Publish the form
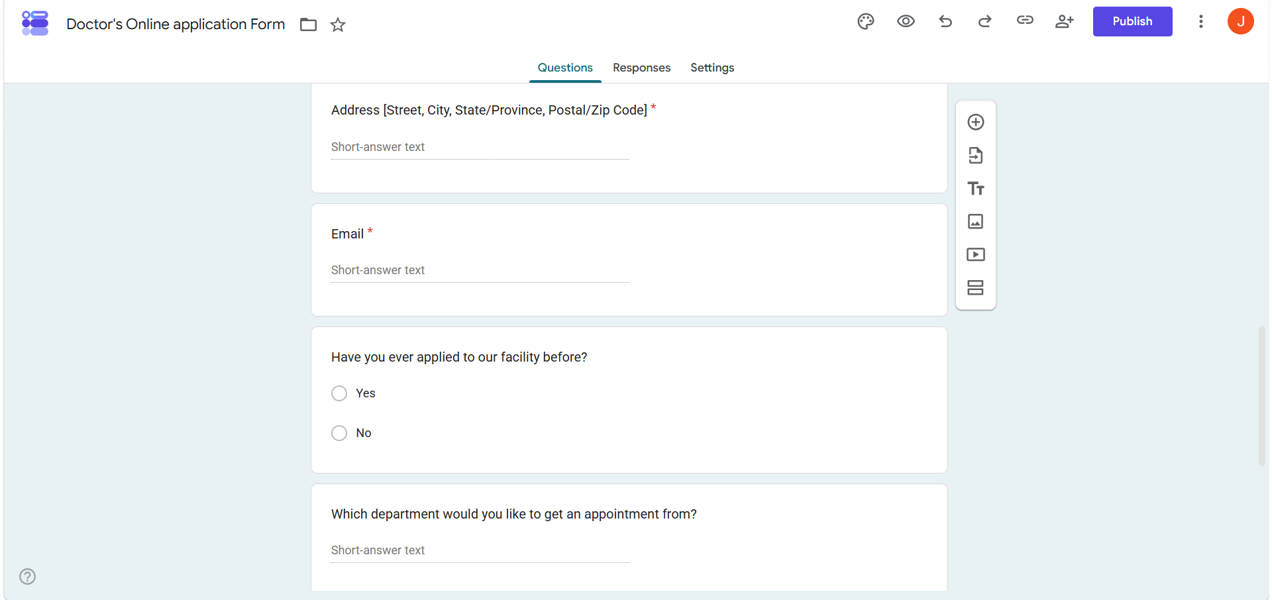The image size is (1272, 600). [x=1132, y=21]
